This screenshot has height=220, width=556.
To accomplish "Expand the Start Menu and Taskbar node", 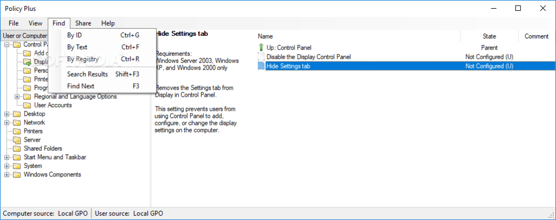I will point(7,158).
